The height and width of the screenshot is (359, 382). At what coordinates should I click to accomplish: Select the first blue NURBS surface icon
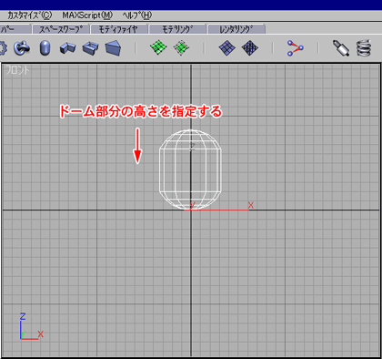(227, 48)
